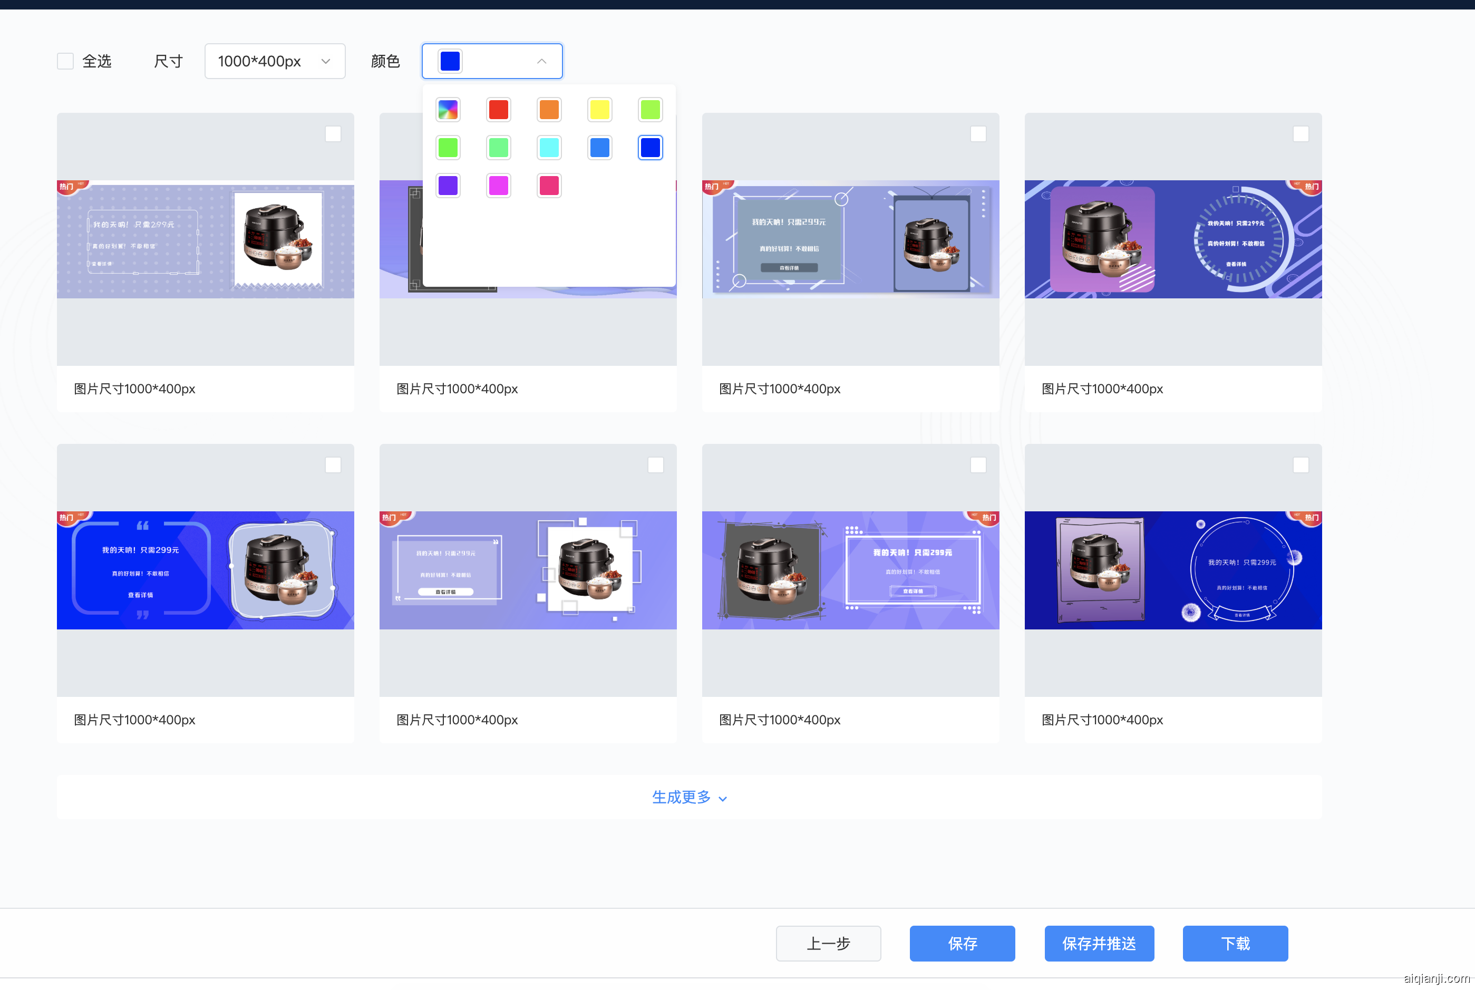
Task: Click the 保存并推送 save and push button
Action: (1099, 943)
